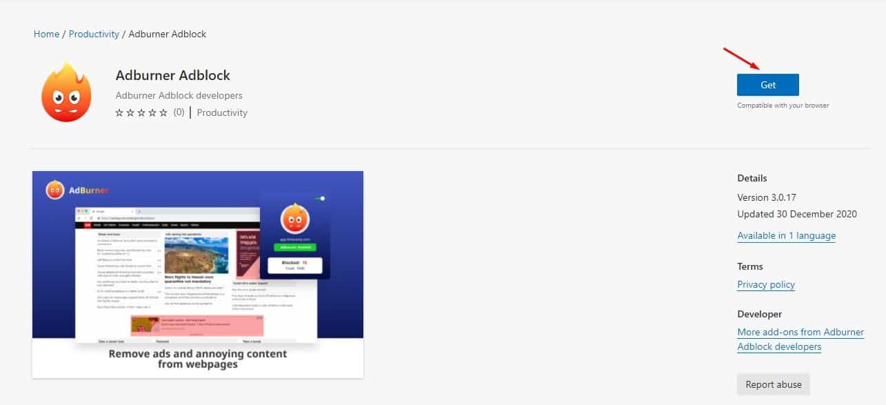Select the second rating star
The image size is (886, 405).
(130, 112)
